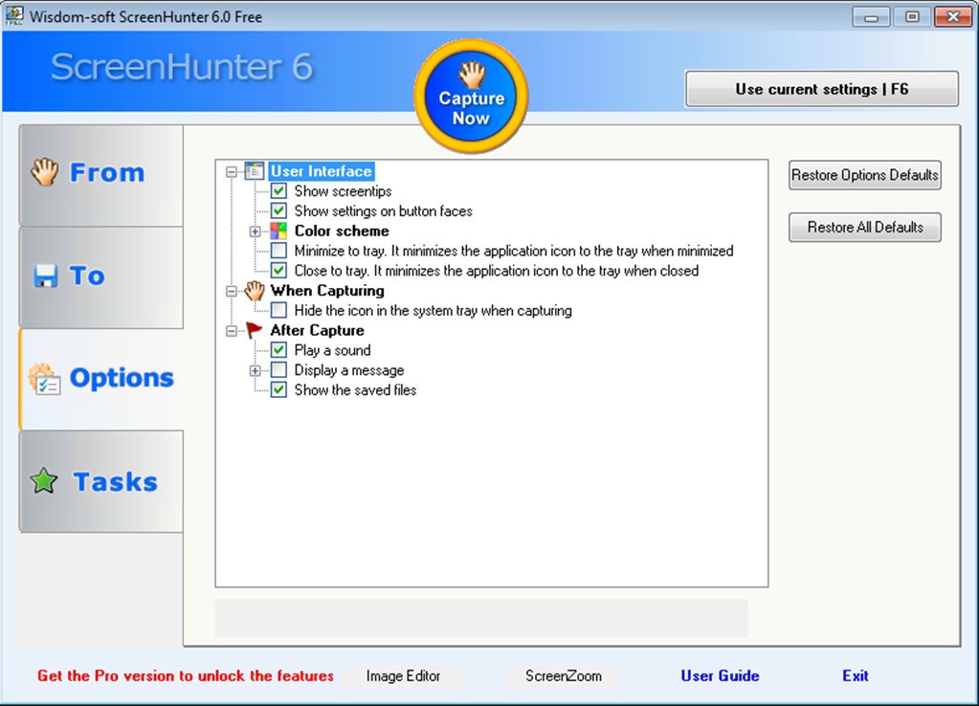Click the 'Play a sound' text
Image resolution: width=979 pixels, height=706 pixels.
click(x=332, y=350)
